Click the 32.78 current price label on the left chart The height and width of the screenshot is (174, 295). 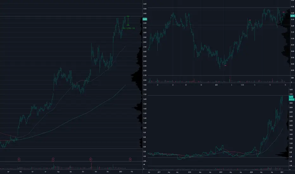tap(145, 19)
